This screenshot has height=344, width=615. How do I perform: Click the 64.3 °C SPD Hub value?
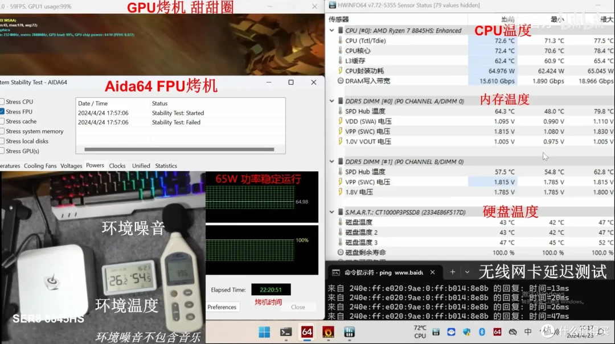click(x=505, y=111)
